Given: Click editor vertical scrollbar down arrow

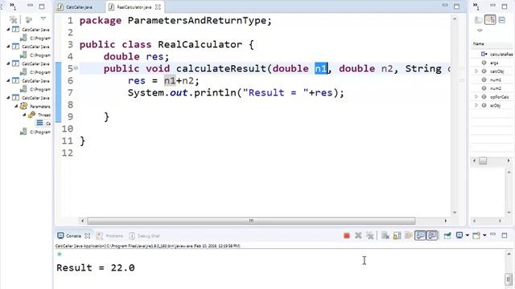Looking at the screenshot, I should pos(455,213).
